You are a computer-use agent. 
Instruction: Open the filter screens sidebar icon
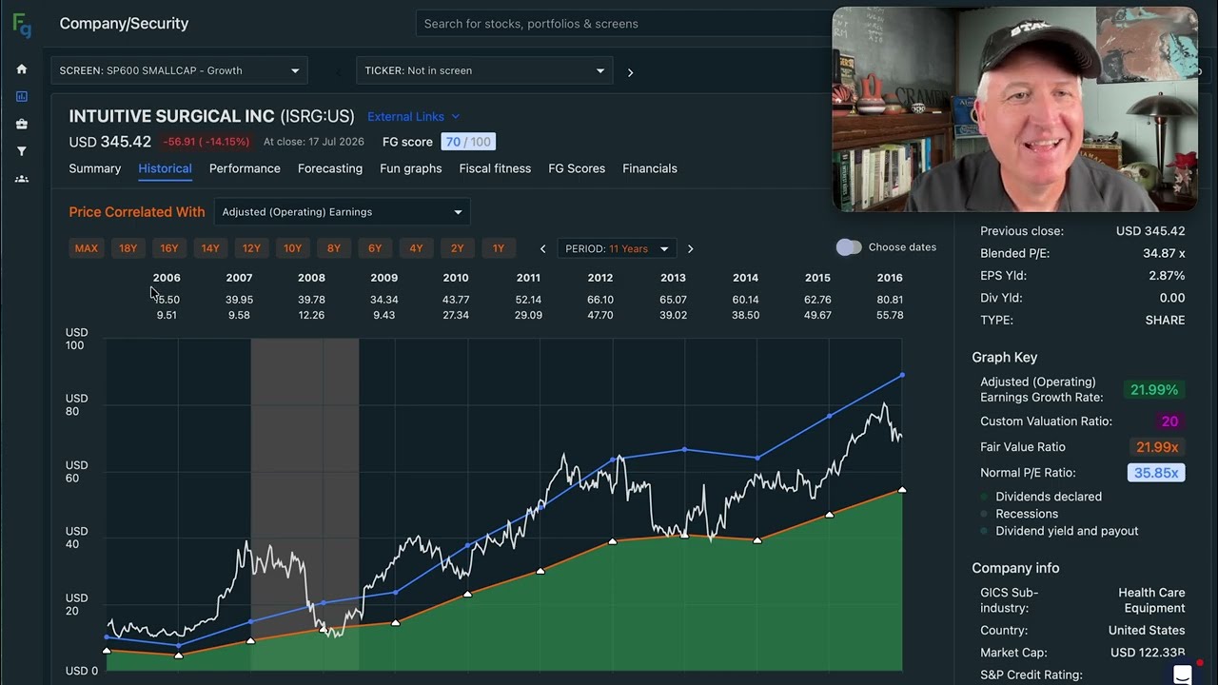click(22, 151)
